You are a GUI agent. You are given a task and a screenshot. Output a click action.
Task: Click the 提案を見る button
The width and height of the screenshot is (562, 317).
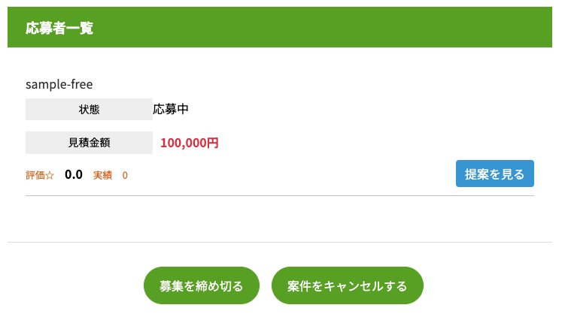click(x=494, y=174)
